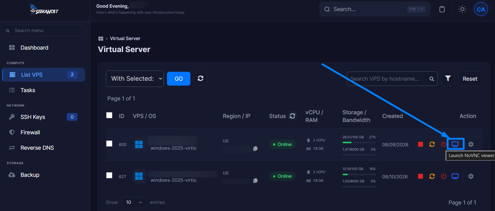
Task: Click the search magnifier in VPS search
Action: 432,79
